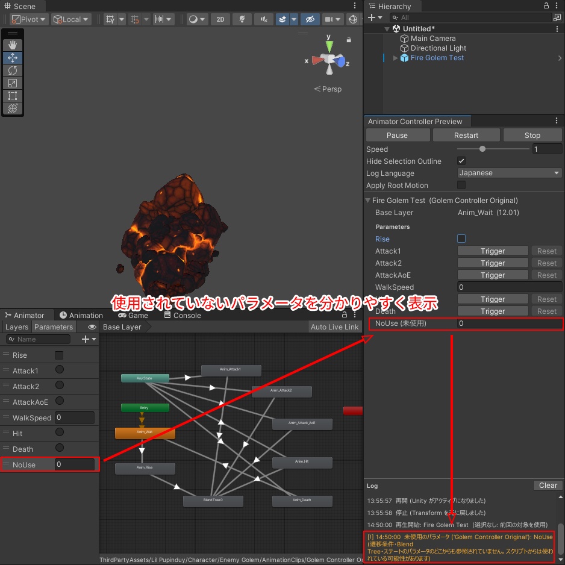Screen dimensions: 565x565
Task: Reset the Attack2 trigger
Action: [546, 263]
